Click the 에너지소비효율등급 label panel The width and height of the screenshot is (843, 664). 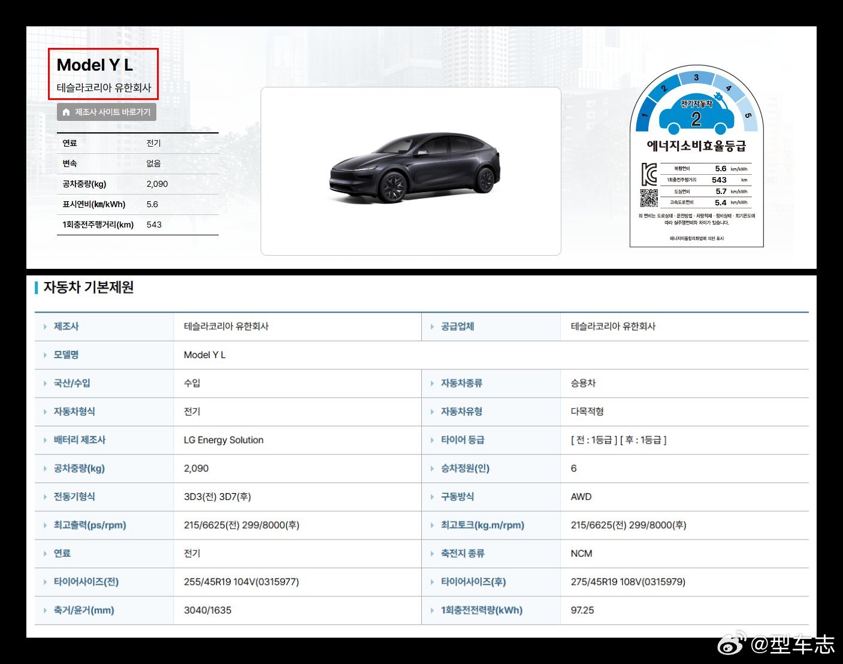[x=697, y=145]
